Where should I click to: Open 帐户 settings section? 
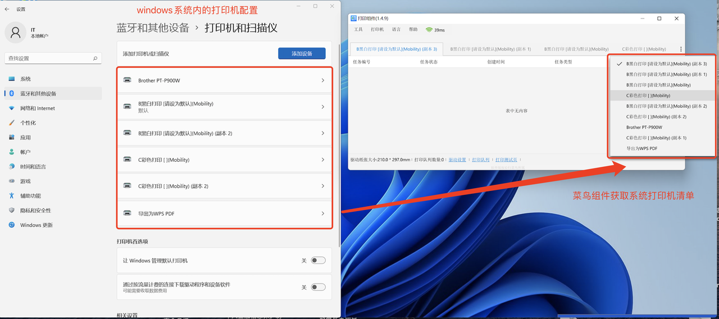click(x=53, y=152)
